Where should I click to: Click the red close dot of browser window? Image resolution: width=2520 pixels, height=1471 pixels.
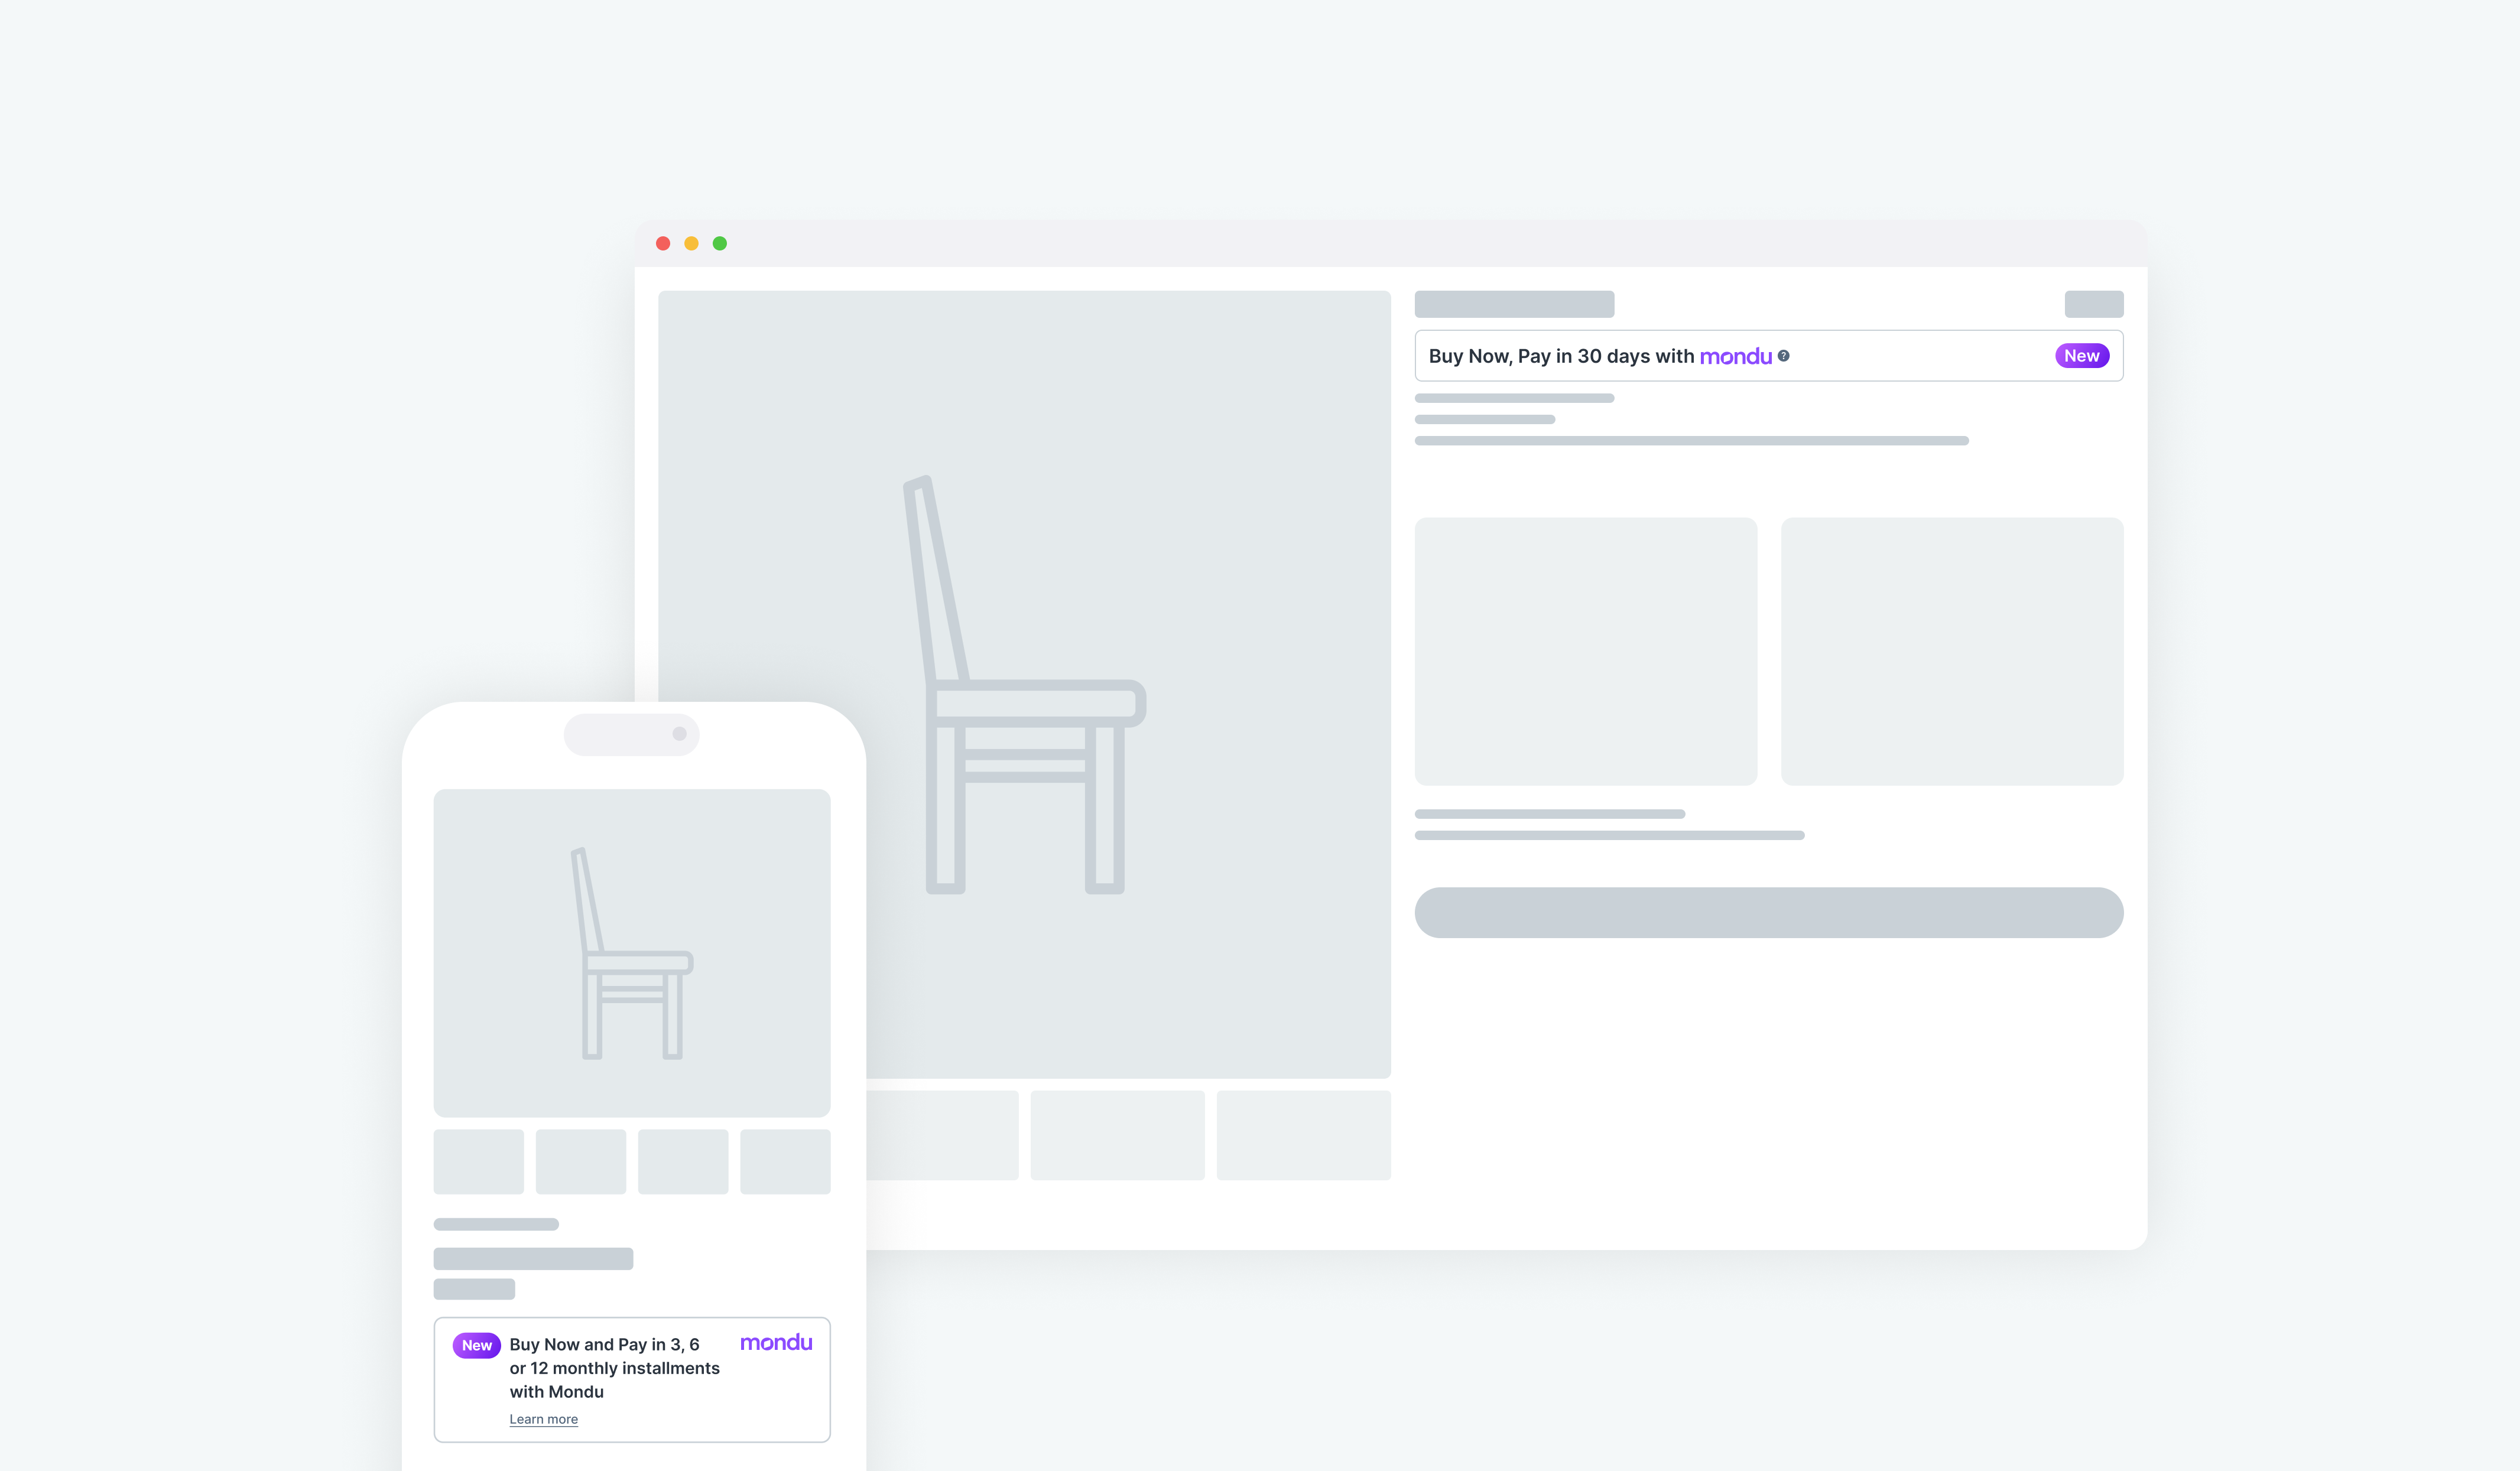[663, 244]
